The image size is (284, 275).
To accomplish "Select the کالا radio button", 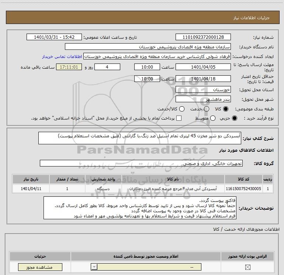I will (226, 109).
